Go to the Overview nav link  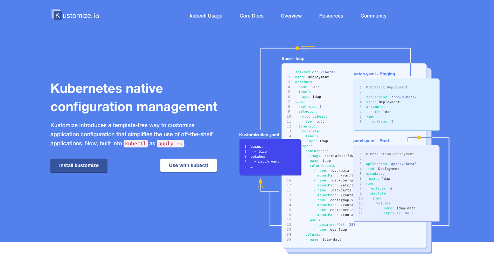291,16
